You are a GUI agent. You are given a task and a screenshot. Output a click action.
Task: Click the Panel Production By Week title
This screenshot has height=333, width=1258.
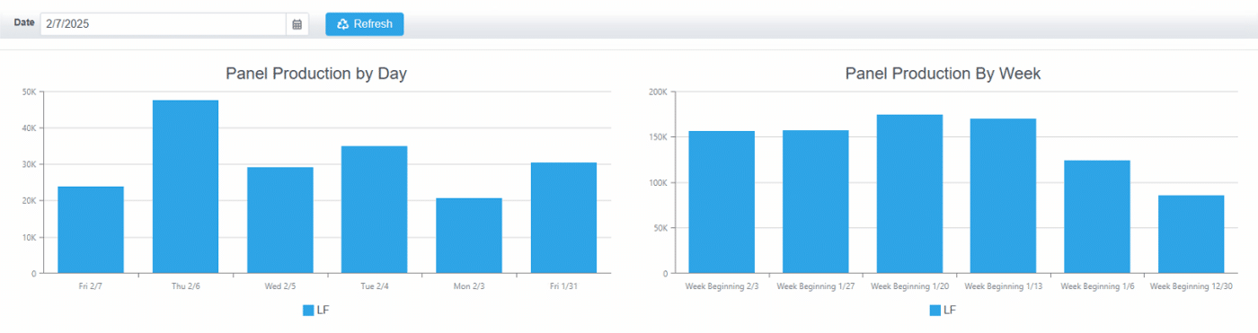click(x=943, y=74)
